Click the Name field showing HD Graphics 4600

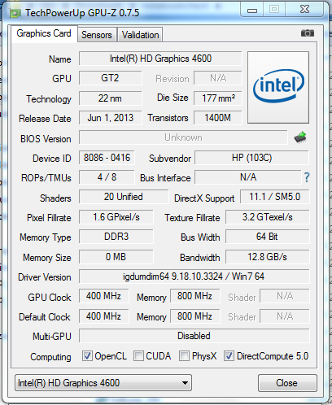(160, 59)
